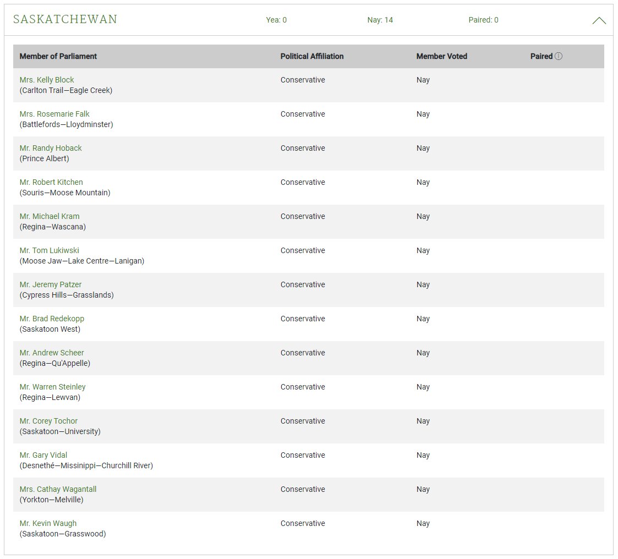This screenshot has width=618, height=559.
Task: Select the '(Saskatoon West)' riding text
Action: 50,330
